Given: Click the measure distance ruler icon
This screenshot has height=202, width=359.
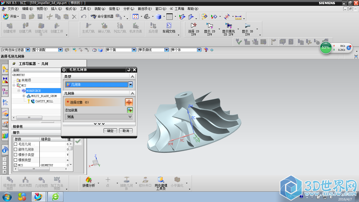Looking at the screenshot, I should click(238, 17).
